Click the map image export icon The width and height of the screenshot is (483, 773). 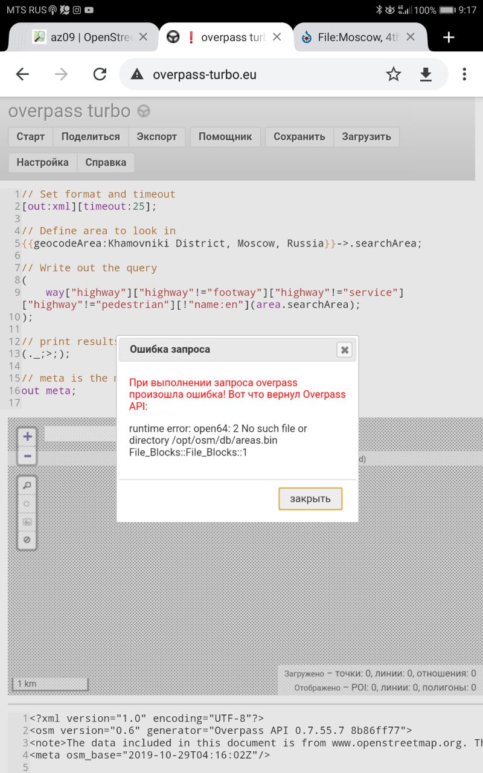(27, 522)
